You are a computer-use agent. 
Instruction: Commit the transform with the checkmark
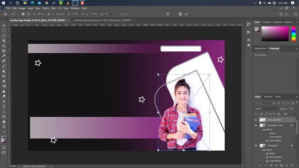(x=186, y=14)
